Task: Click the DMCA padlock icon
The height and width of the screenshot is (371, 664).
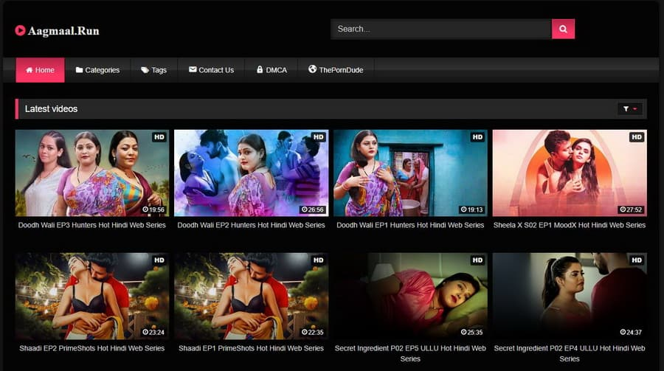Action: coord(260,70)
